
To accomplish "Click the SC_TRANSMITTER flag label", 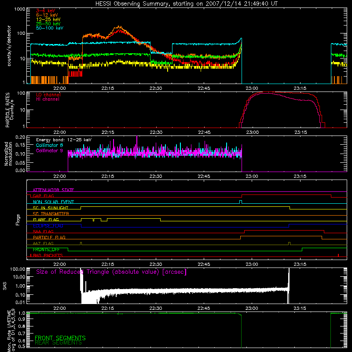I will pyautogui.click(x=51, y=213).
